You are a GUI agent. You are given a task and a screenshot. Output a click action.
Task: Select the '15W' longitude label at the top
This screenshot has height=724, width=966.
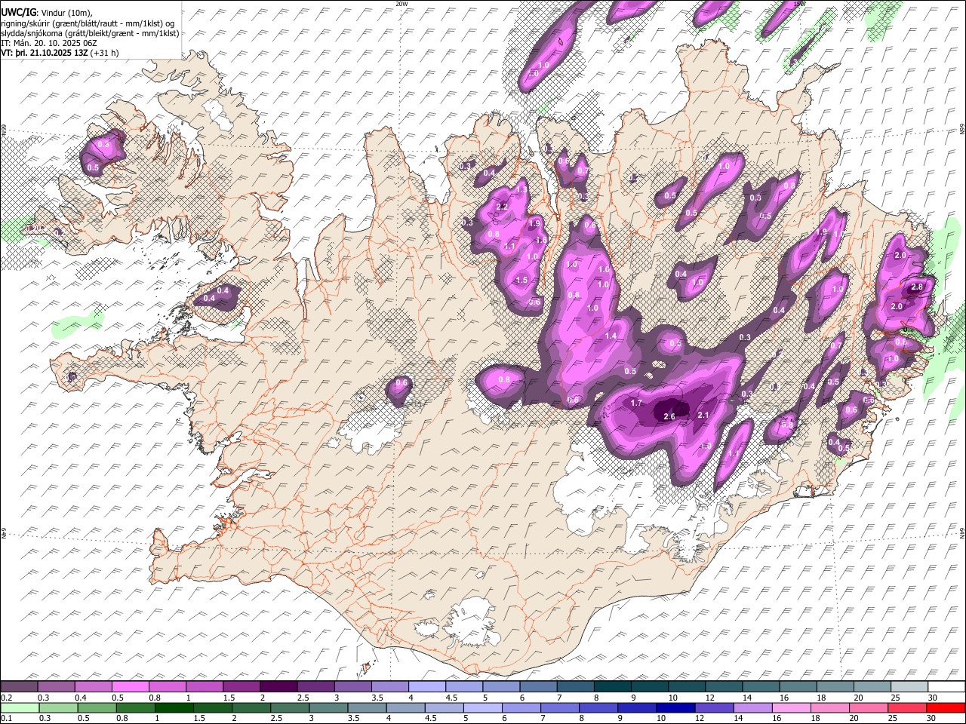point(799,4)
